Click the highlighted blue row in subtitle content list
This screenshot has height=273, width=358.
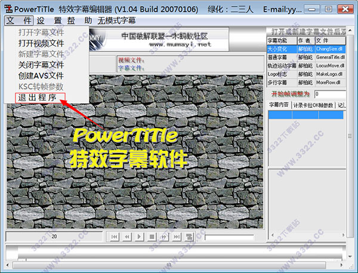click(x=305, y=114)
